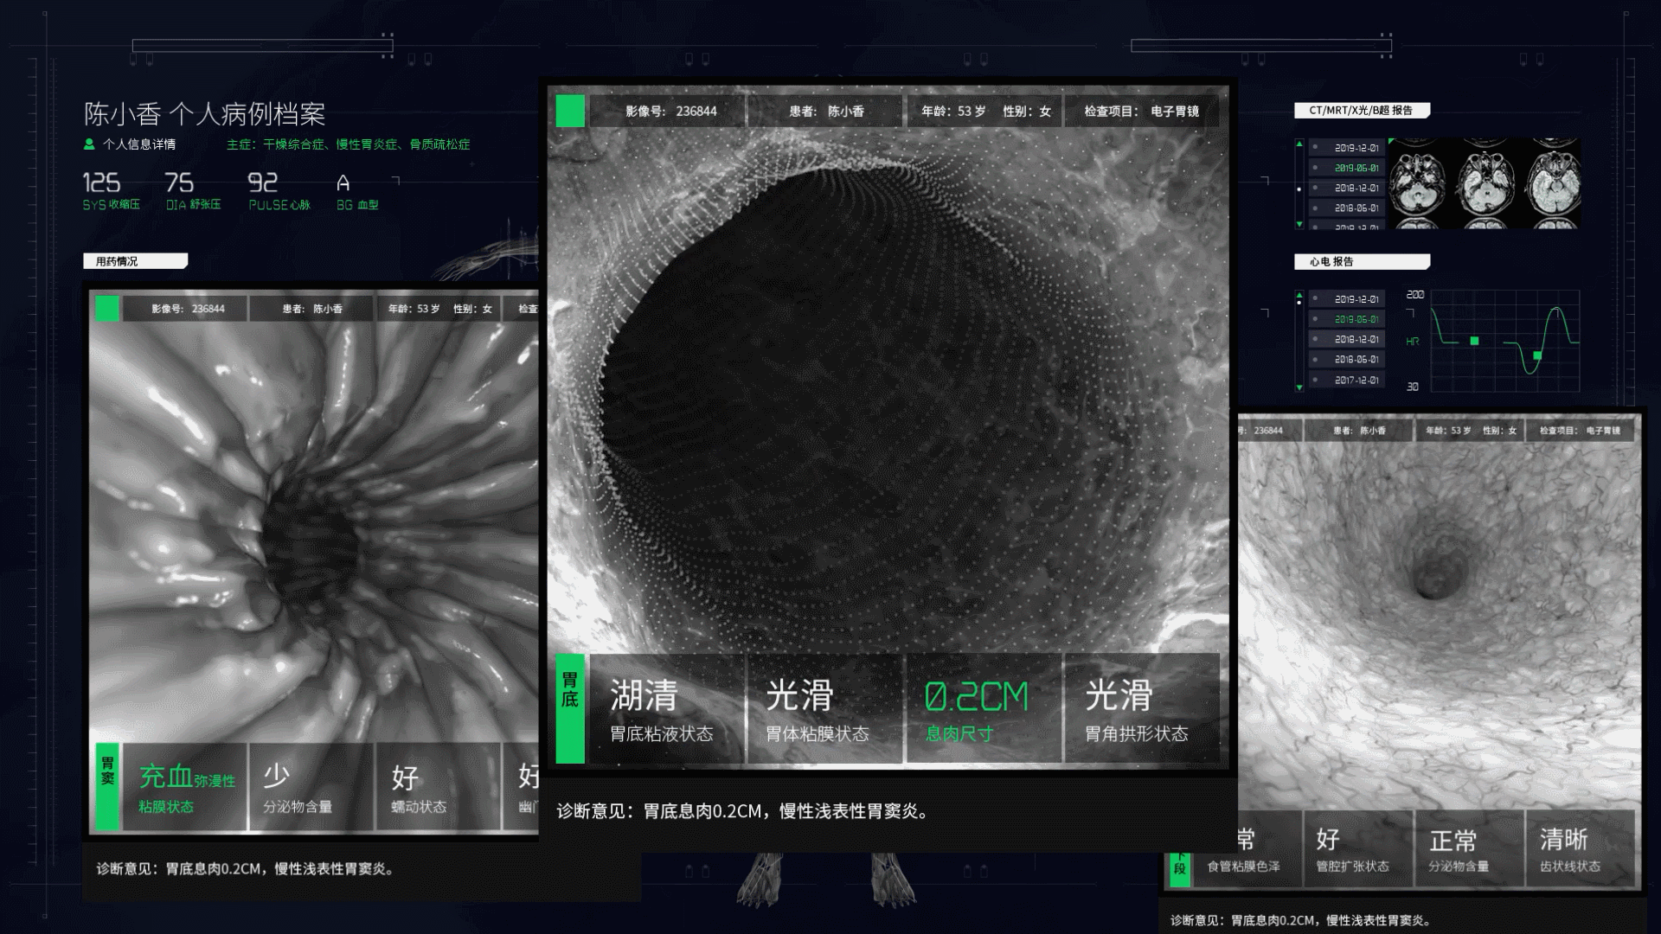Image resolution: width=1661 pixels, height=934 pixels.
Task: Click the 清晰 齿状线状态 card in right window
Action: [1580, 848]
